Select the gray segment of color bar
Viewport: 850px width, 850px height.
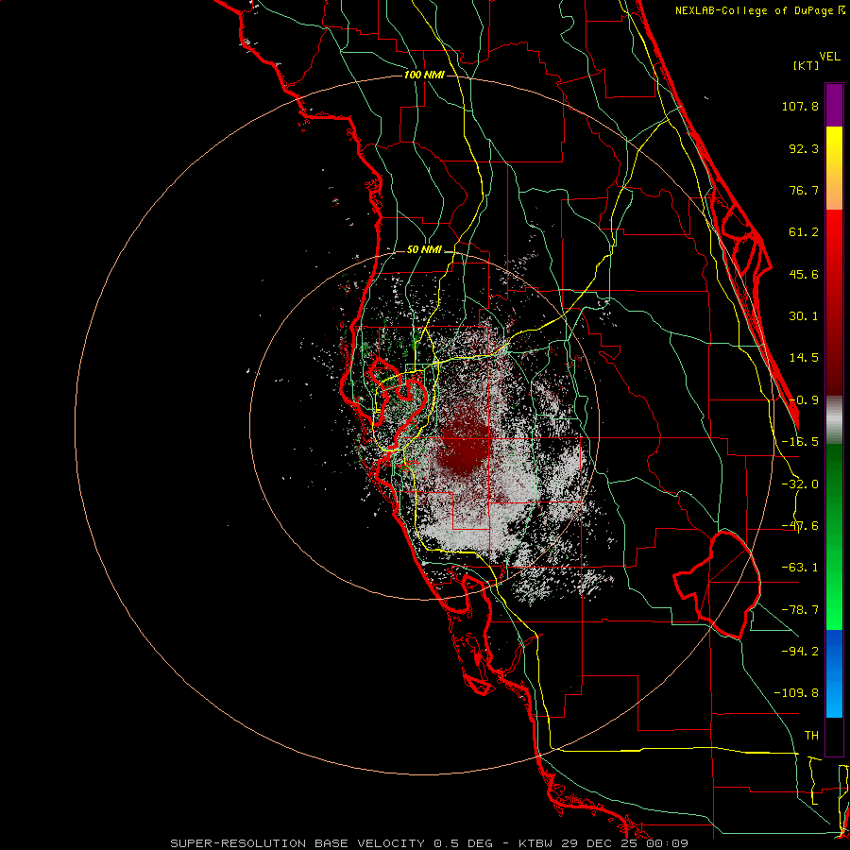(834, 420)
